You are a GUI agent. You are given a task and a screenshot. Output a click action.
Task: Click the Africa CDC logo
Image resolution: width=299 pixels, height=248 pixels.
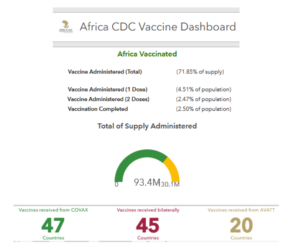click(x=66, y=27)
